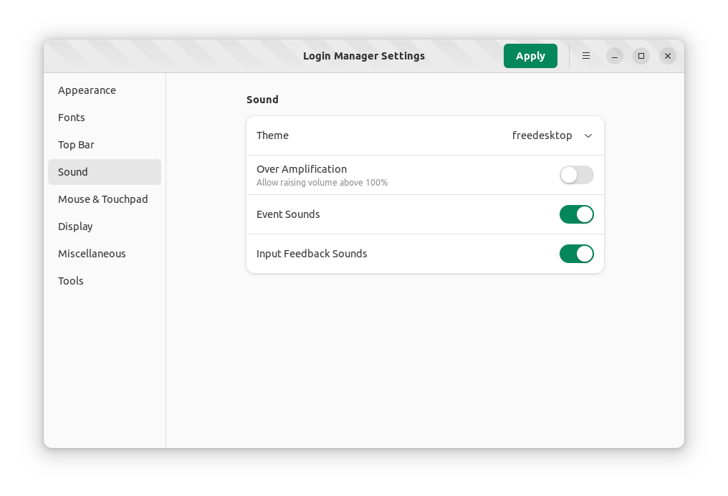Expand the Theme dropdown chevron
The width and height of the screenshot is (728, 496).
click(588, 136)
